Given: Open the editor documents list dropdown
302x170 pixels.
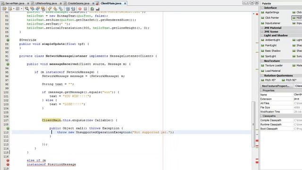Looking at the screenshot, I should (x=252, y=3).
